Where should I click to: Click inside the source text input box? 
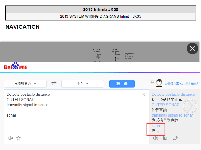pos(77,117)
